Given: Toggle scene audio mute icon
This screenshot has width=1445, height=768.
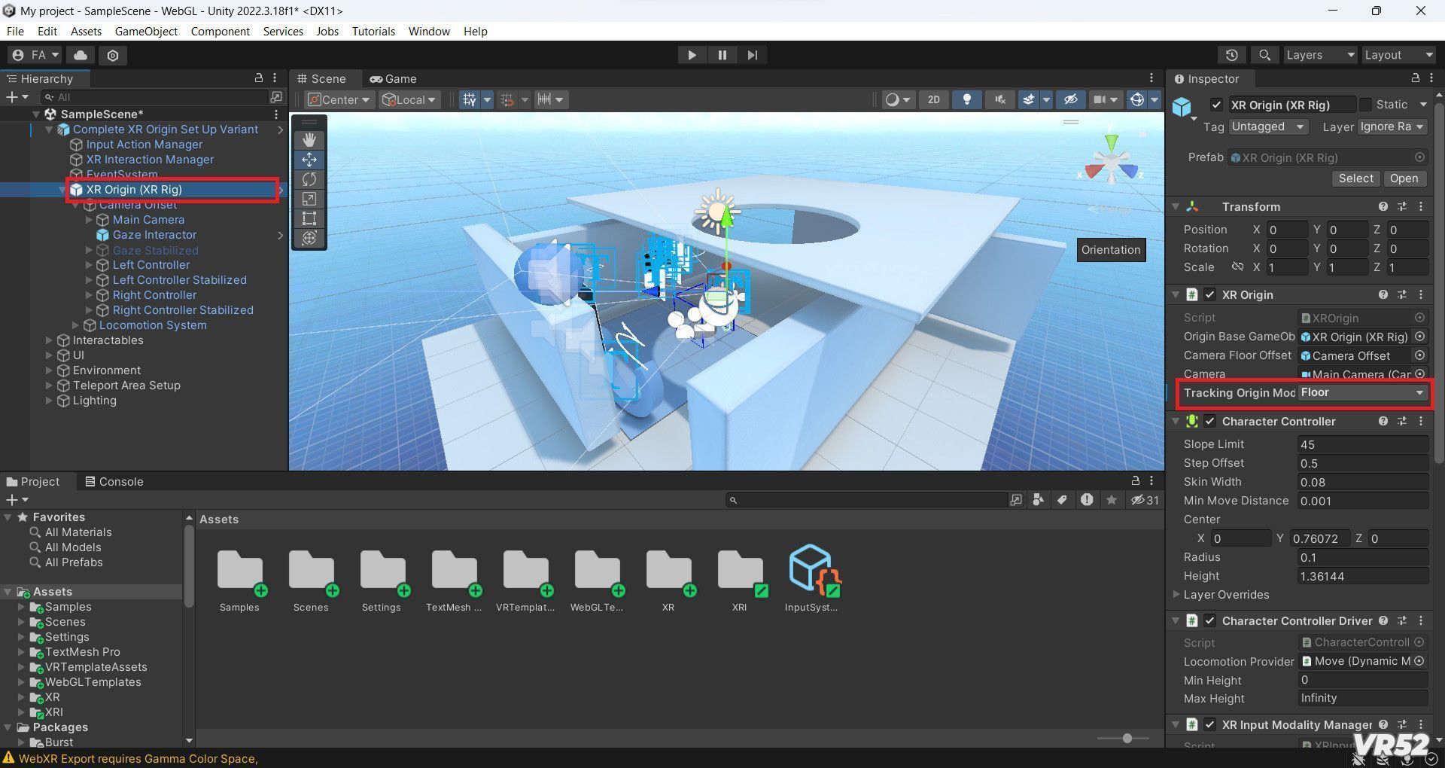Looking at the screenshot, I should [1000, 99].
